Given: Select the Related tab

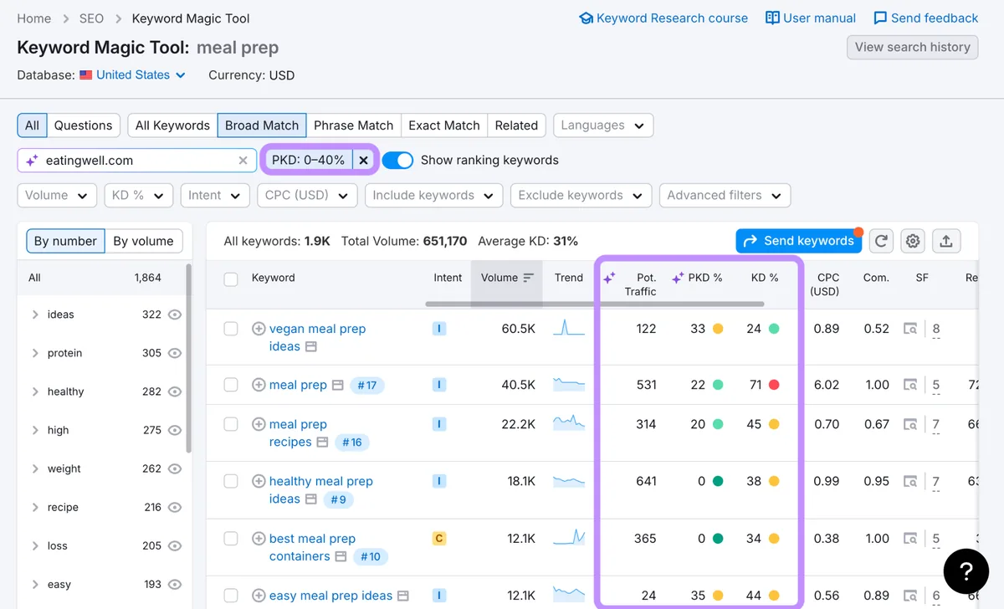Looking at the screenshot, I should tap(516, 125).
